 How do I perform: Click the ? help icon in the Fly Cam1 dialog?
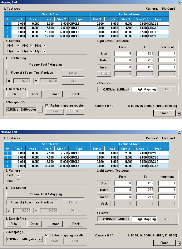(179, 114)
